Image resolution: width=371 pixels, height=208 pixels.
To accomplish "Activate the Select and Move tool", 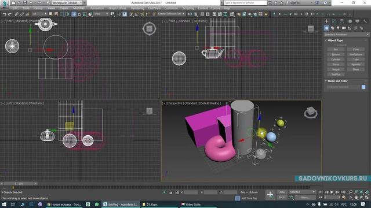I will coord(74,14).
